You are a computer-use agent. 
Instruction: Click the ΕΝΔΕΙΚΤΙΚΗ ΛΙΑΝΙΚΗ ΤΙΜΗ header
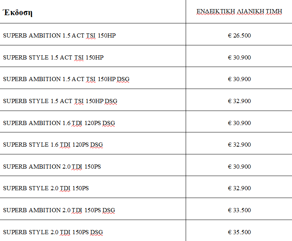(x=239, y=11)
